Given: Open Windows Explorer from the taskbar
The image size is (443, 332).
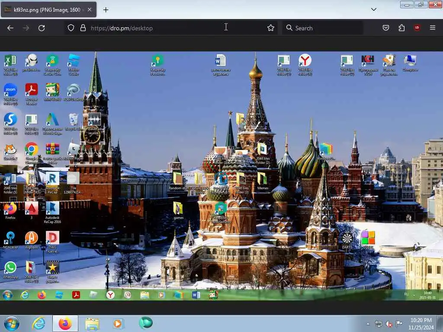Looking at the screenshot, I should point(92,324).
